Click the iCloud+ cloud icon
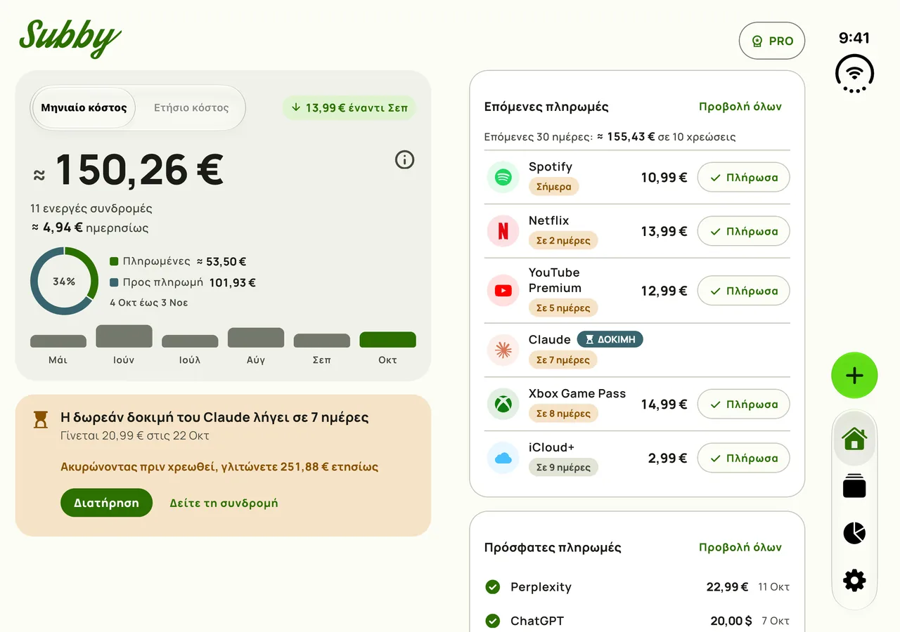The width and height of the screenshot is (900, 632). coord(503,459)
